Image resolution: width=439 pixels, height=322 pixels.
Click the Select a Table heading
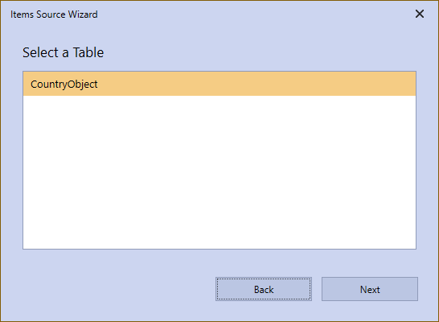pos(63,52)
